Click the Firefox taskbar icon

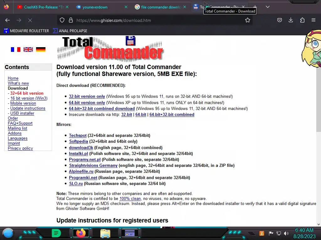tap(81, 233)
